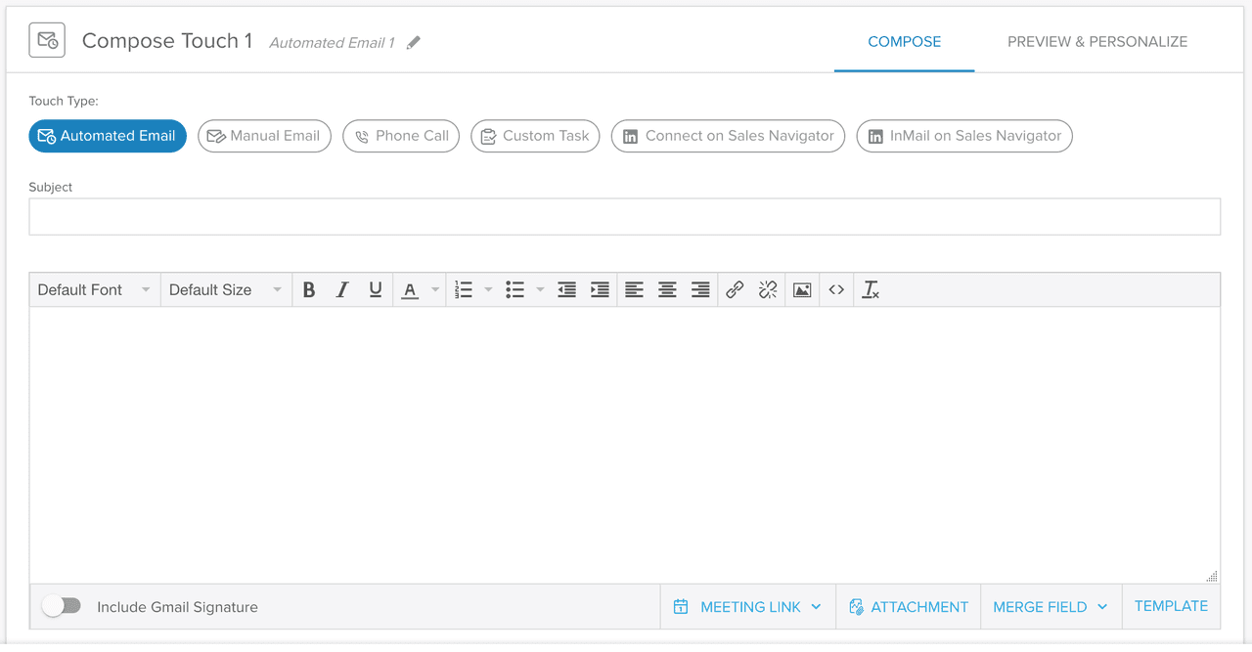Switch to the Preview & Personalize tab
Image resolution: width=1252 pixels, height=652 pixels.
(x=1096, y=41)
